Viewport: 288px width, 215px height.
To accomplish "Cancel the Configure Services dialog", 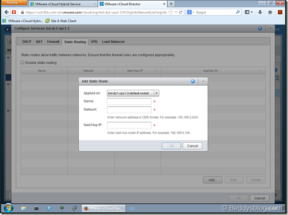I will click(259, 198).
